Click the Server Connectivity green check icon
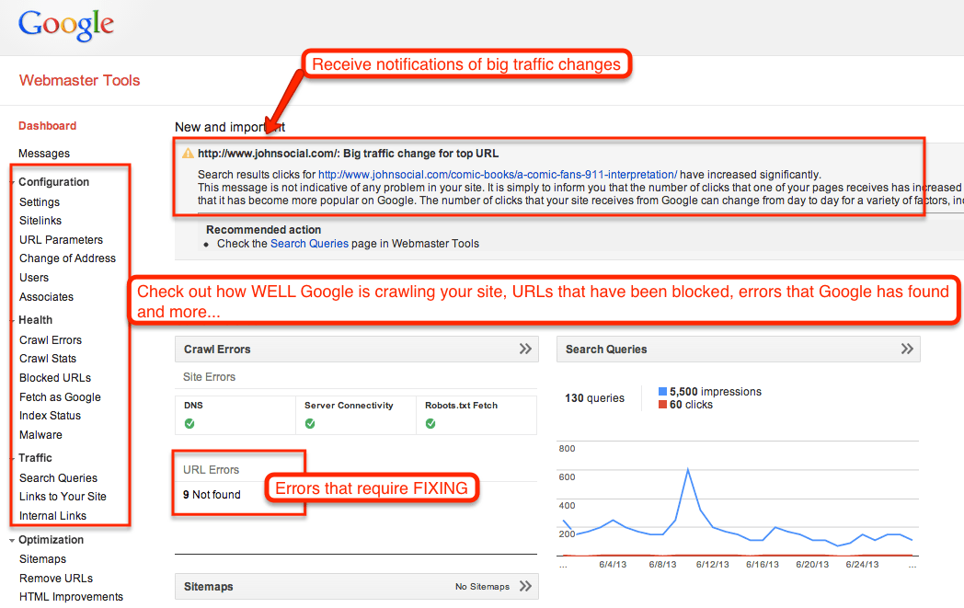This screenshot has width=964, height=608. (x=310, y=424)
